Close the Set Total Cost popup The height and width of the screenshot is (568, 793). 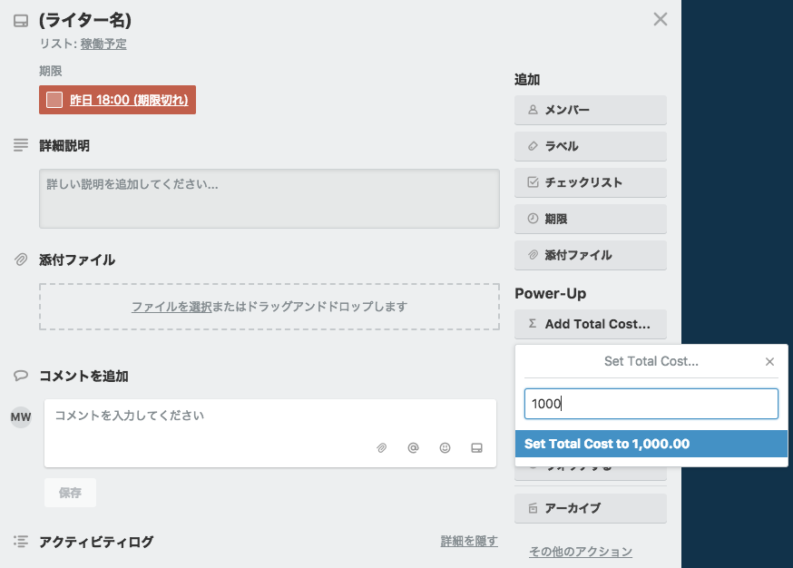pos(770,361)
